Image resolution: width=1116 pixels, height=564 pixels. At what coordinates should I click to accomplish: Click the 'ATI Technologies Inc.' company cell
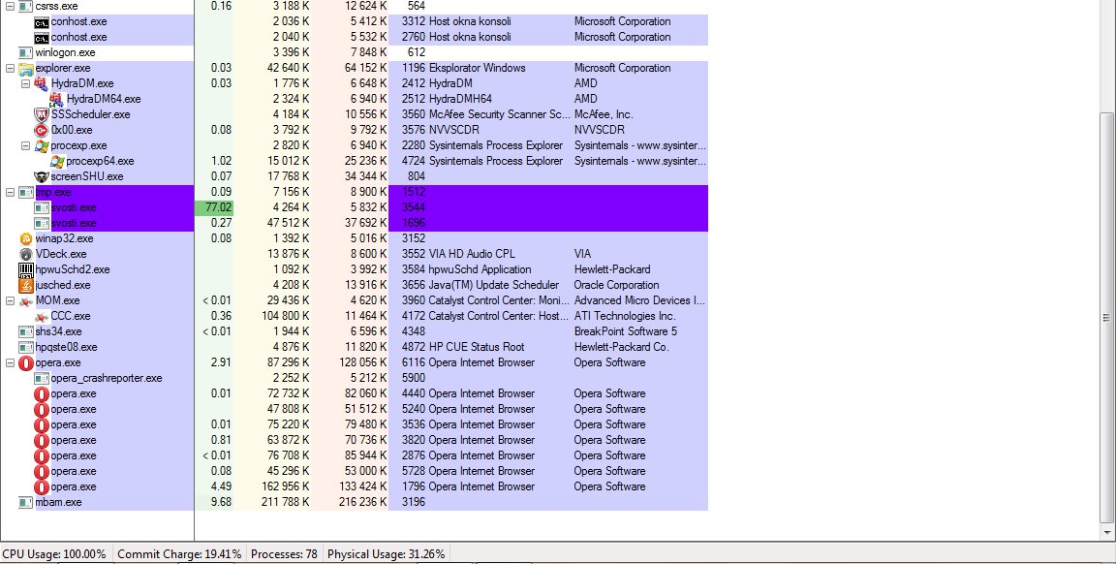click(x=625, y=317)
